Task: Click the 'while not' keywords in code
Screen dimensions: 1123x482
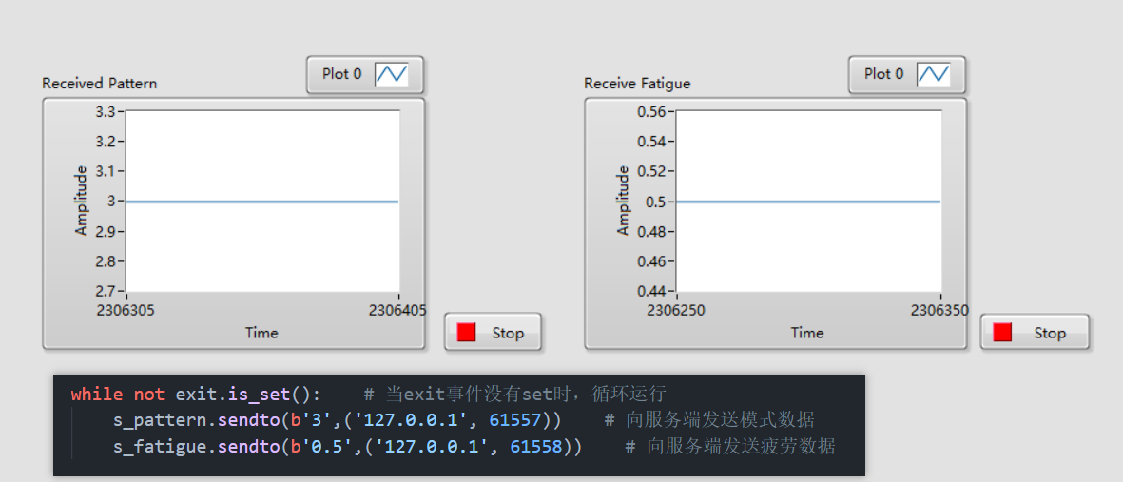Action: [118, 394]
